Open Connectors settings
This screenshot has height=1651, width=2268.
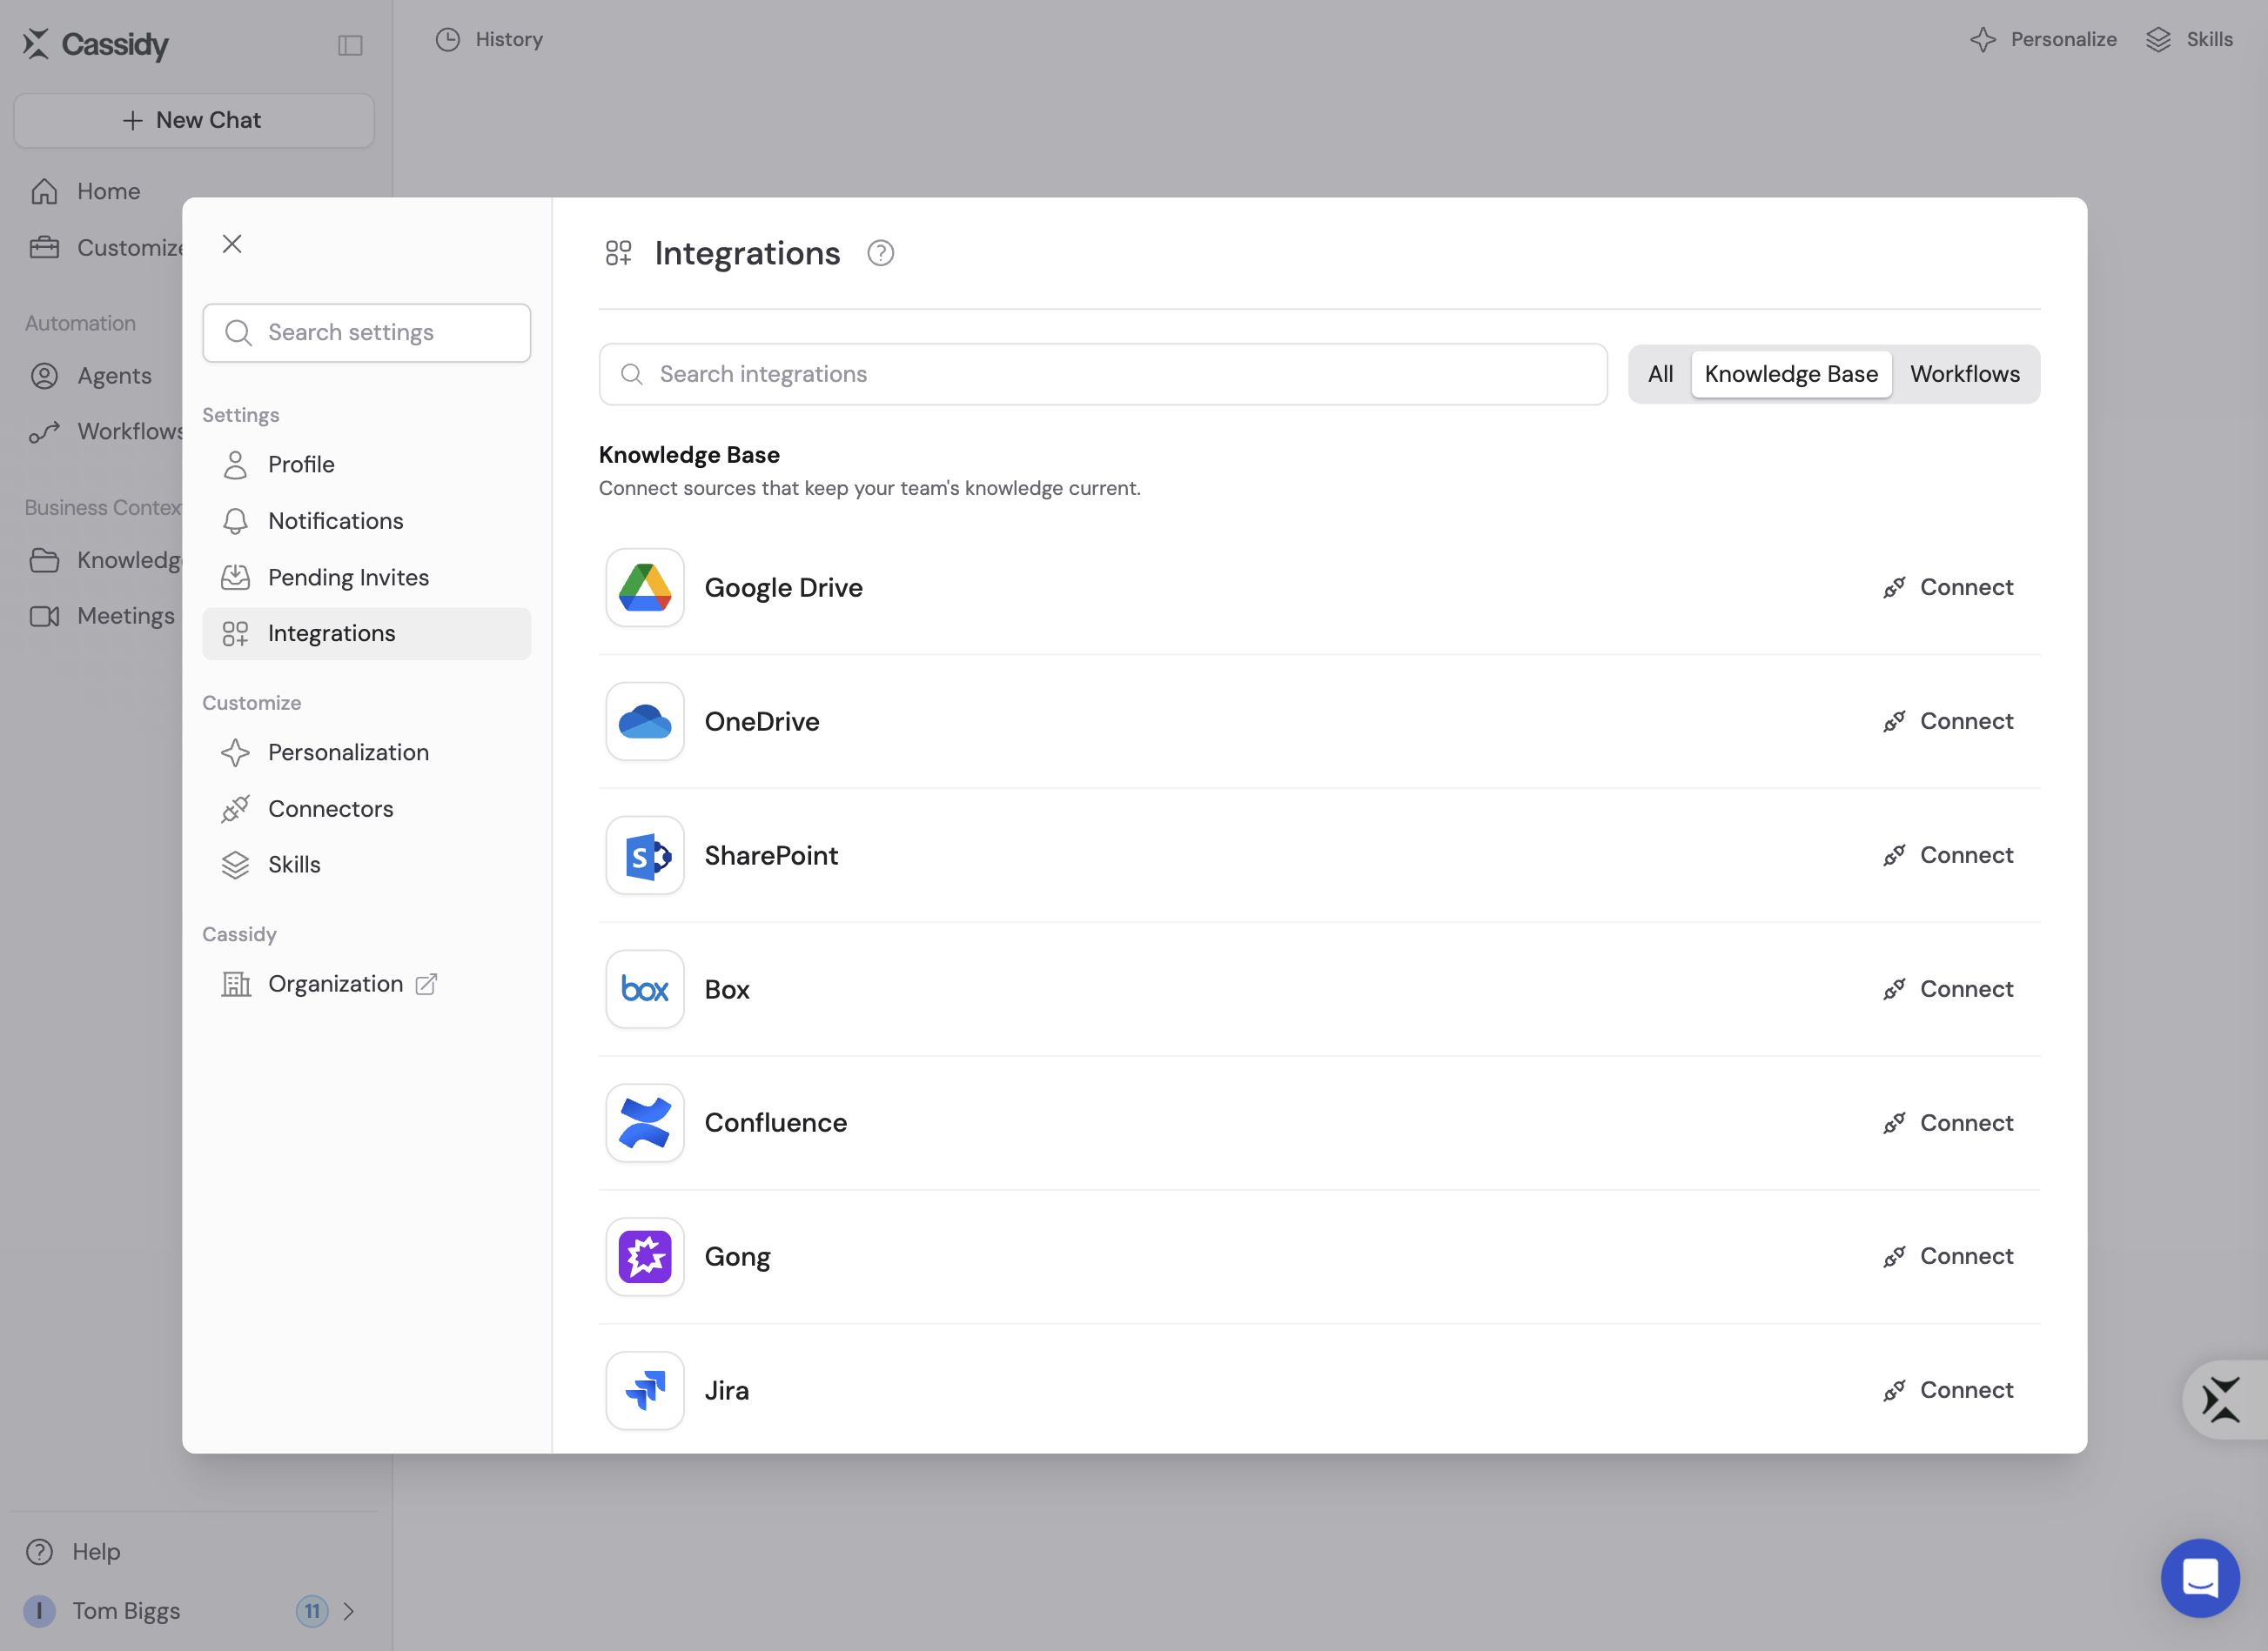click(366, 808)
